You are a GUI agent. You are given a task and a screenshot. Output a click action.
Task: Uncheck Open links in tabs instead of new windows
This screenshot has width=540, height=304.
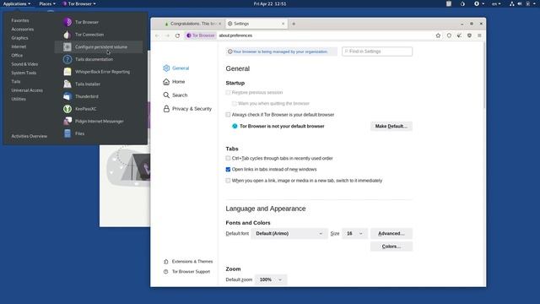(228, 169)
